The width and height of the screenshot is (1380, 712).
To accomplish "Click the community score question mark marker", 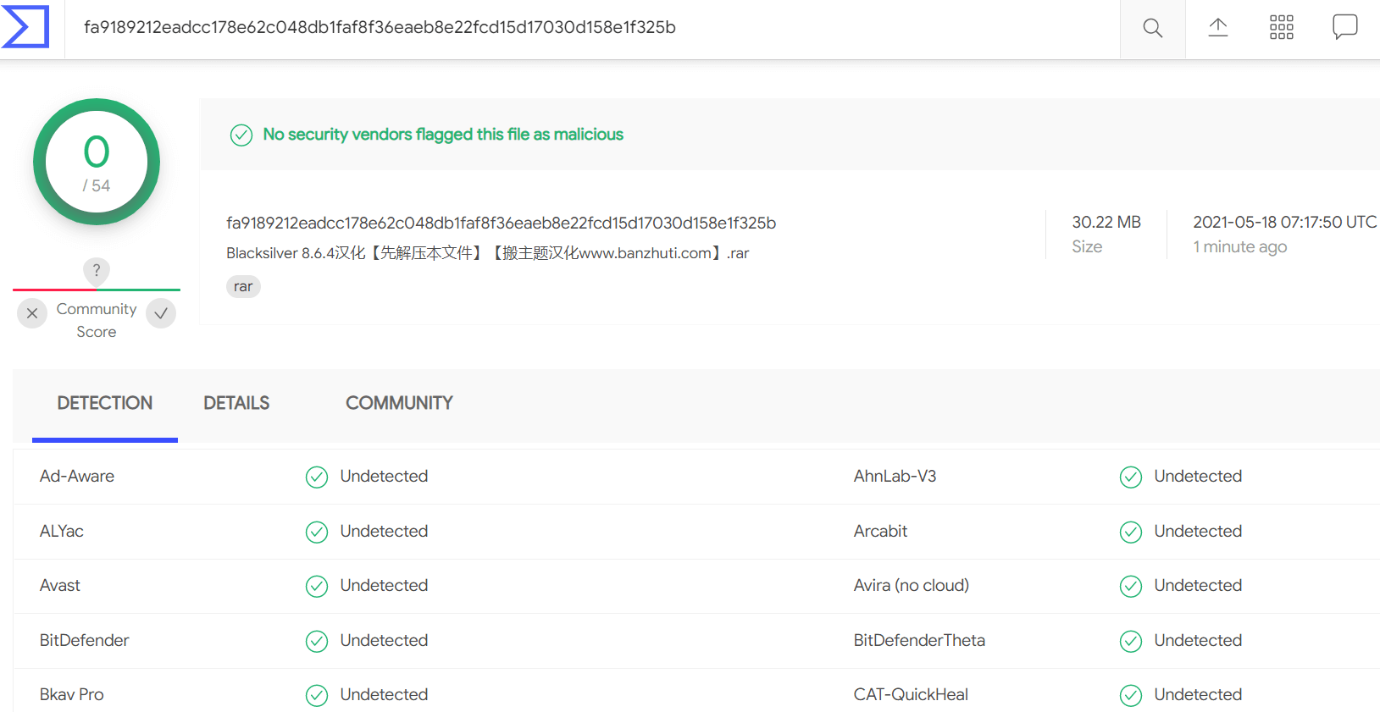I will point(97,271).
